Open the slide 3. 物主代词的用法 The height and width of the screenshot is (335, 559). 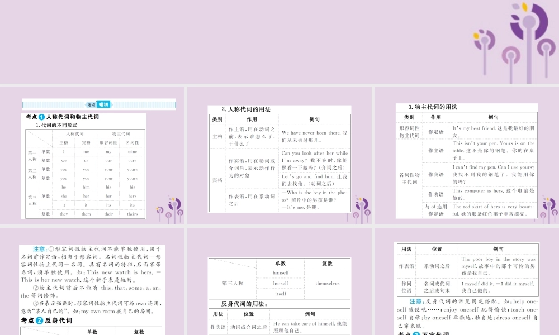click(x=467, y=156)
